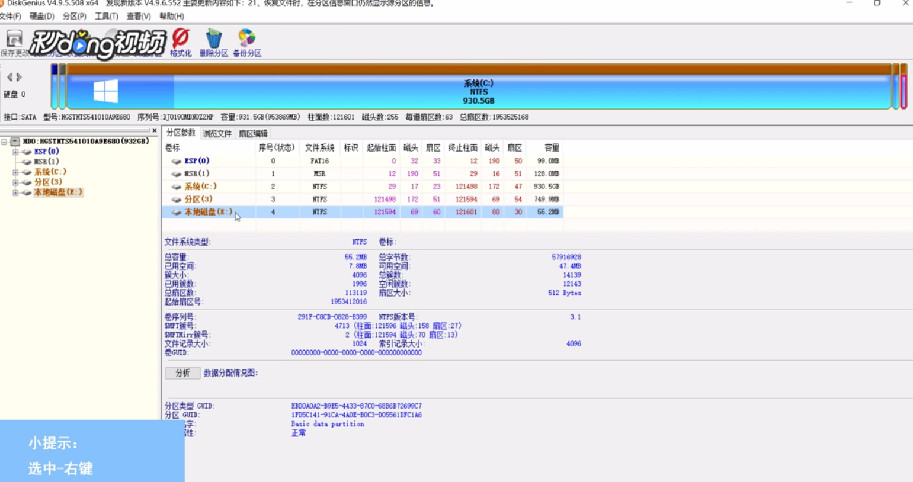This screenshot has width=913, height=482.
Task: Click the partition GUID 1FD5C141 value
Action: [x=356, y=415]
